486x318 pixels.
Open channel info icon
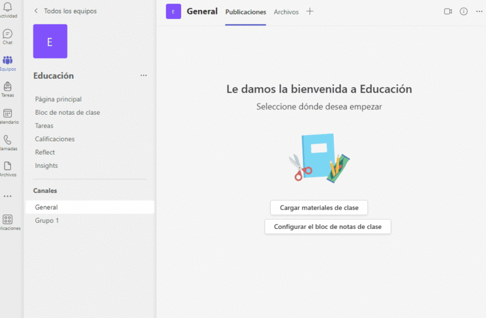point(464,11)
